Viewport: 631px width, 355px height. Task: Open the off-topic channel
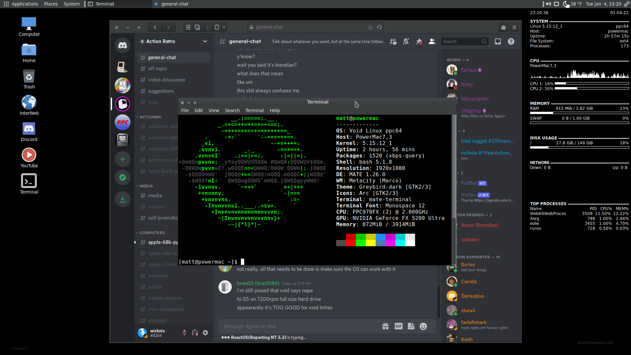(157, 69)
